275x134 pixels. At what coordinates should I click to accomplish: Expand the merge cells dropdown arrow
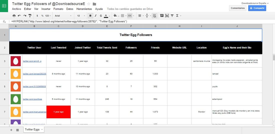click(x=134, y=16)
